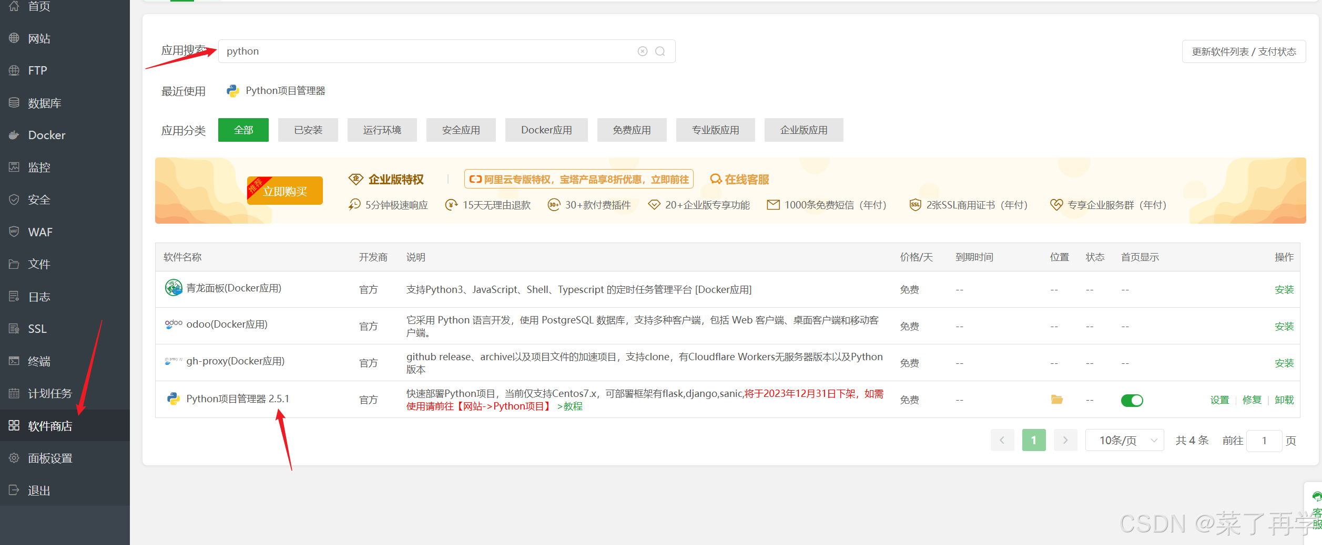Open 阿里云专版特权 promotion link

[x=579, y=179]
